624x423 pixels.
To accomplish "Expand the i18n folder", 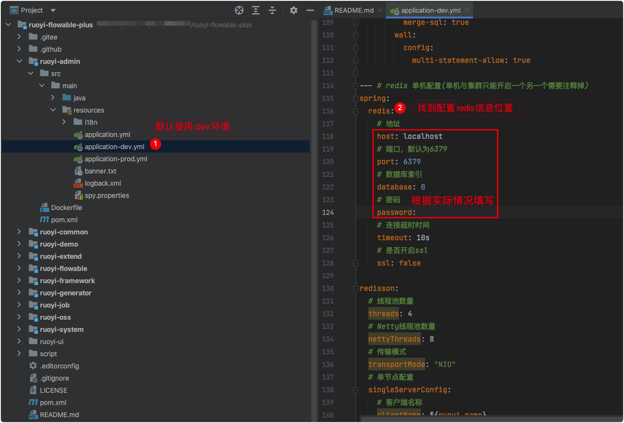I will click(64, 122).
